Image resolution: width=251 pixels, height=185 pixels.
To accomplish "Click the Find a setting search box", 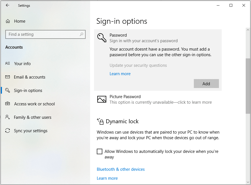I will tap(42, 34).
